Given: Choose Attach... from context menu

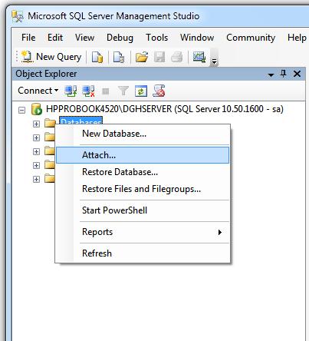Looking at the screenshot, I should (143, 155).
